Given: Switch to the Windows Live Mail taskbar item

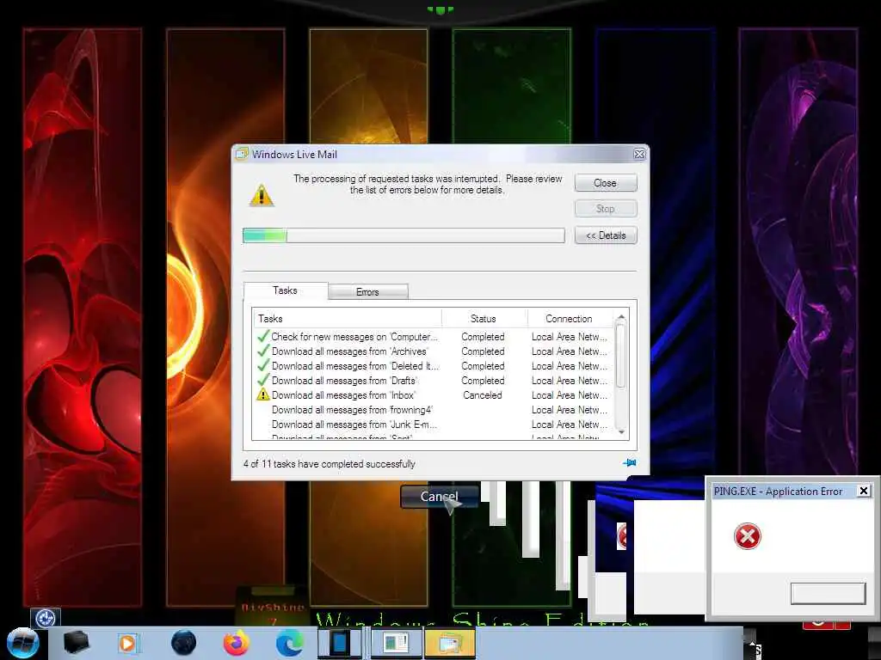Looking at the screenshot, I should pos(450,643).
